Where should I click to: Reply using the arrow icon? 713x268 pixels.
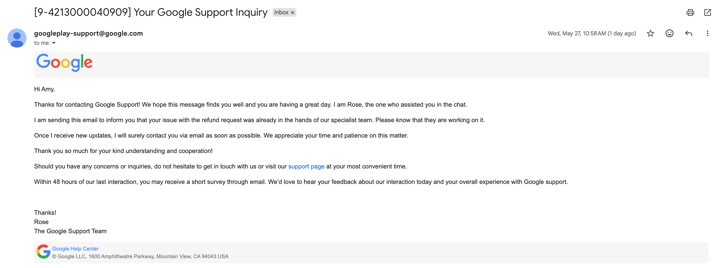pos(689,33)
